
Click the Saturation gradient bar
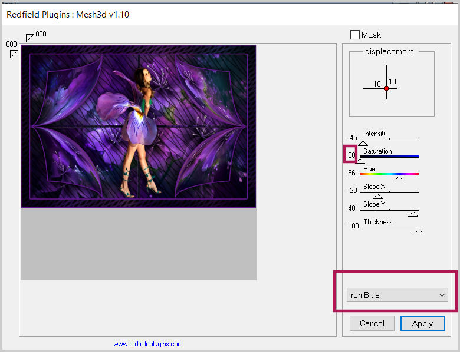click(389, 157)
